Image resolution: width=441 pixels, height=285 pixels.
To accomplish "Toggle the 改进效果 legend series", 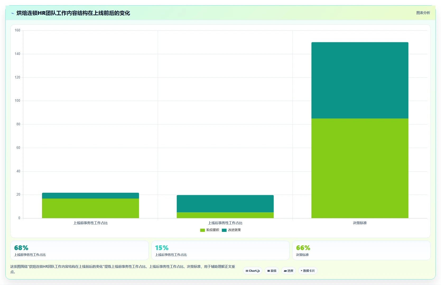I will click(231, 230).
